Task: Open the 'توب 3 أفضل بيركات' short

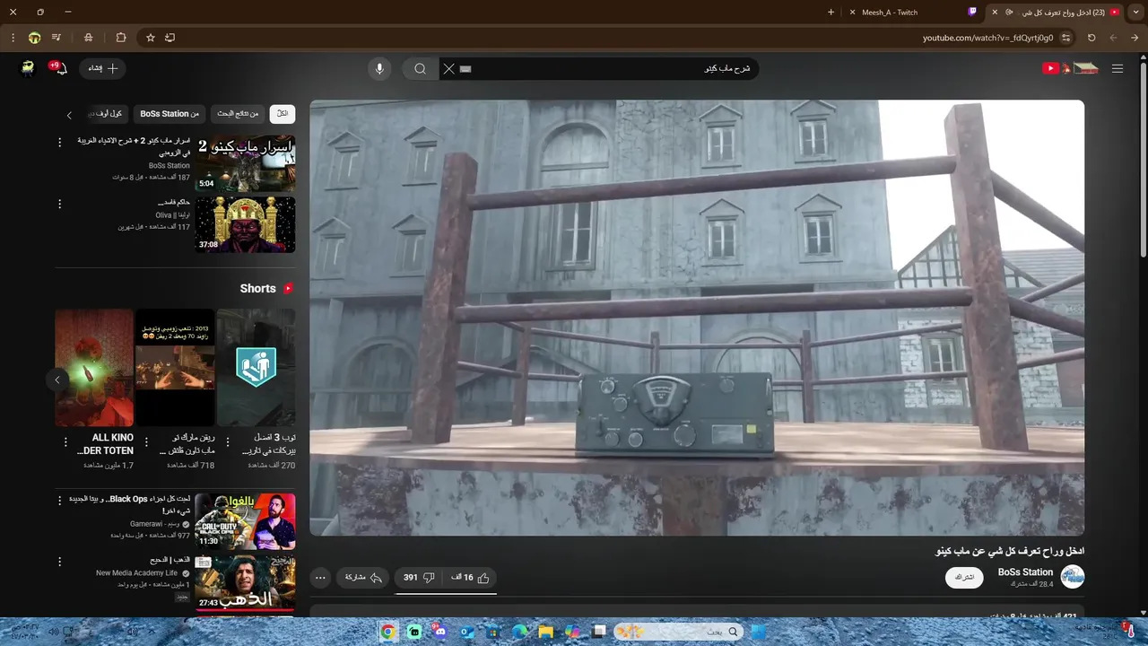Action: tap(256, 368)
